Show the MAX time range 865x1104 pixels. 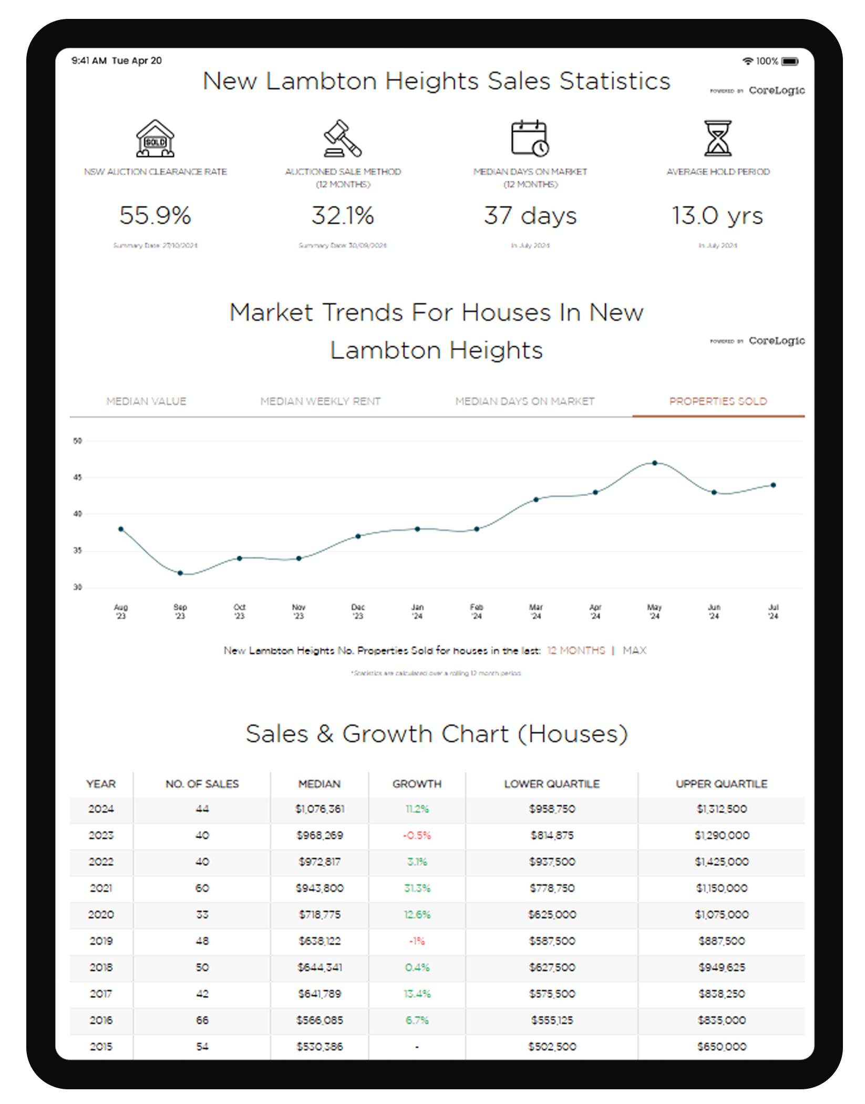point(634,650)
